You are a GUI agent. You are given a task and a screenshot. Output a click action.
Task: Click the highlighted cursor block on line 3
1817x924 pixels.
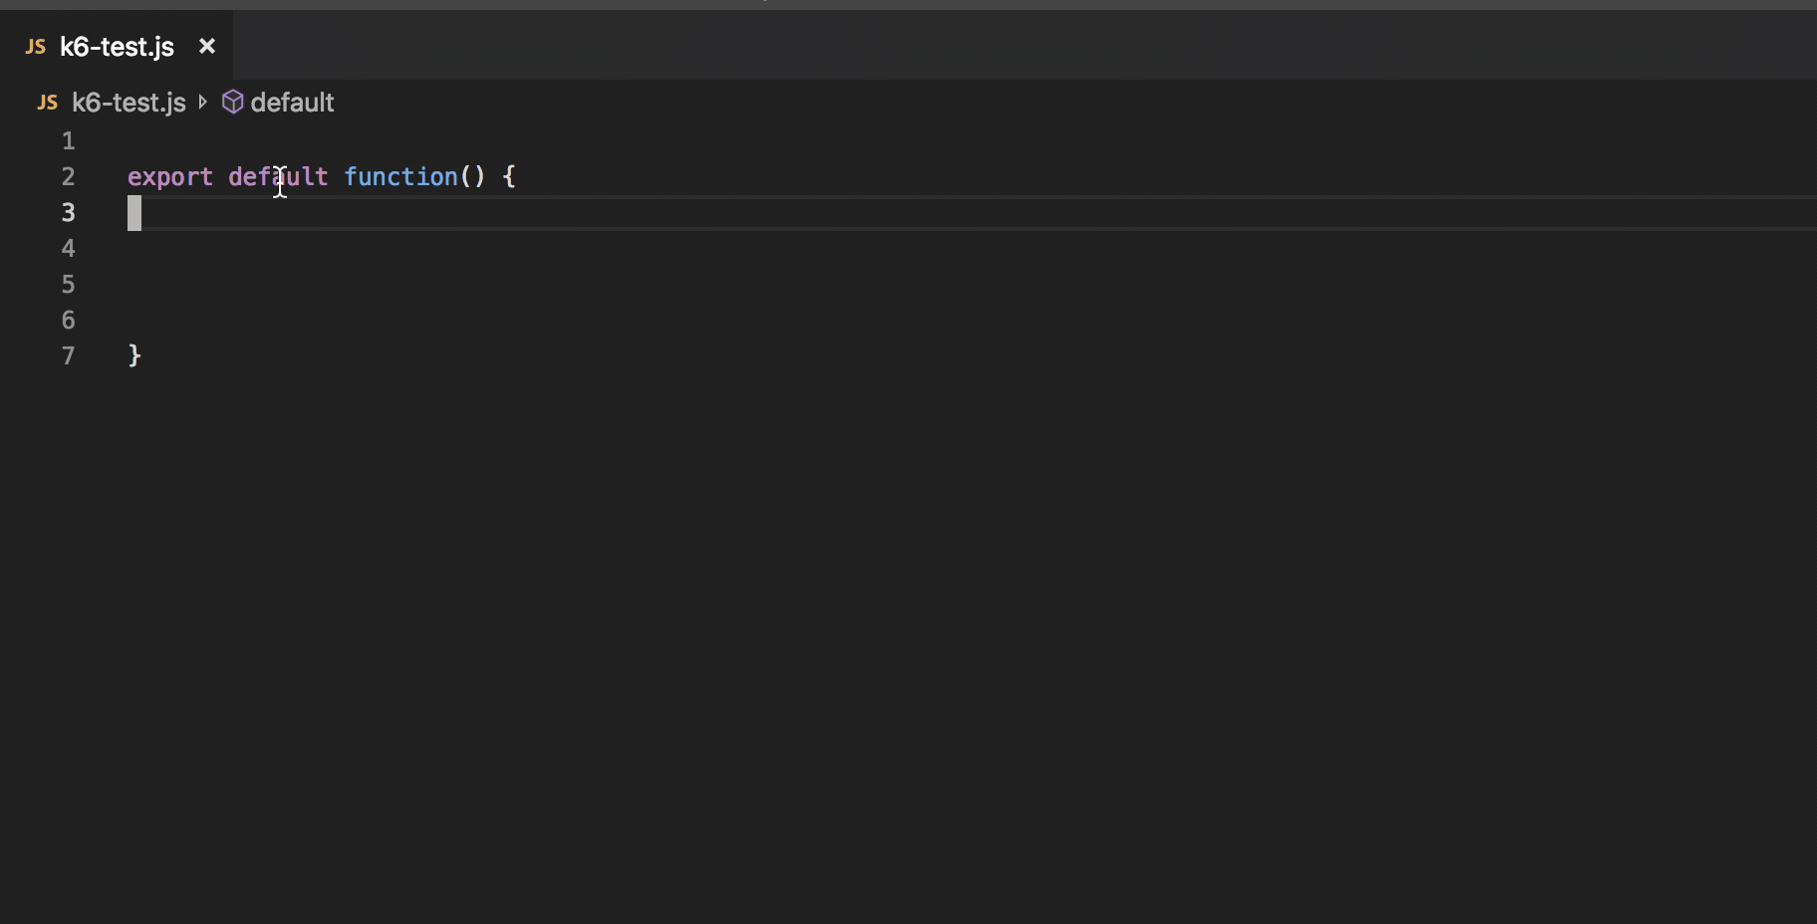pyautogui.click(x=134, y=212)
